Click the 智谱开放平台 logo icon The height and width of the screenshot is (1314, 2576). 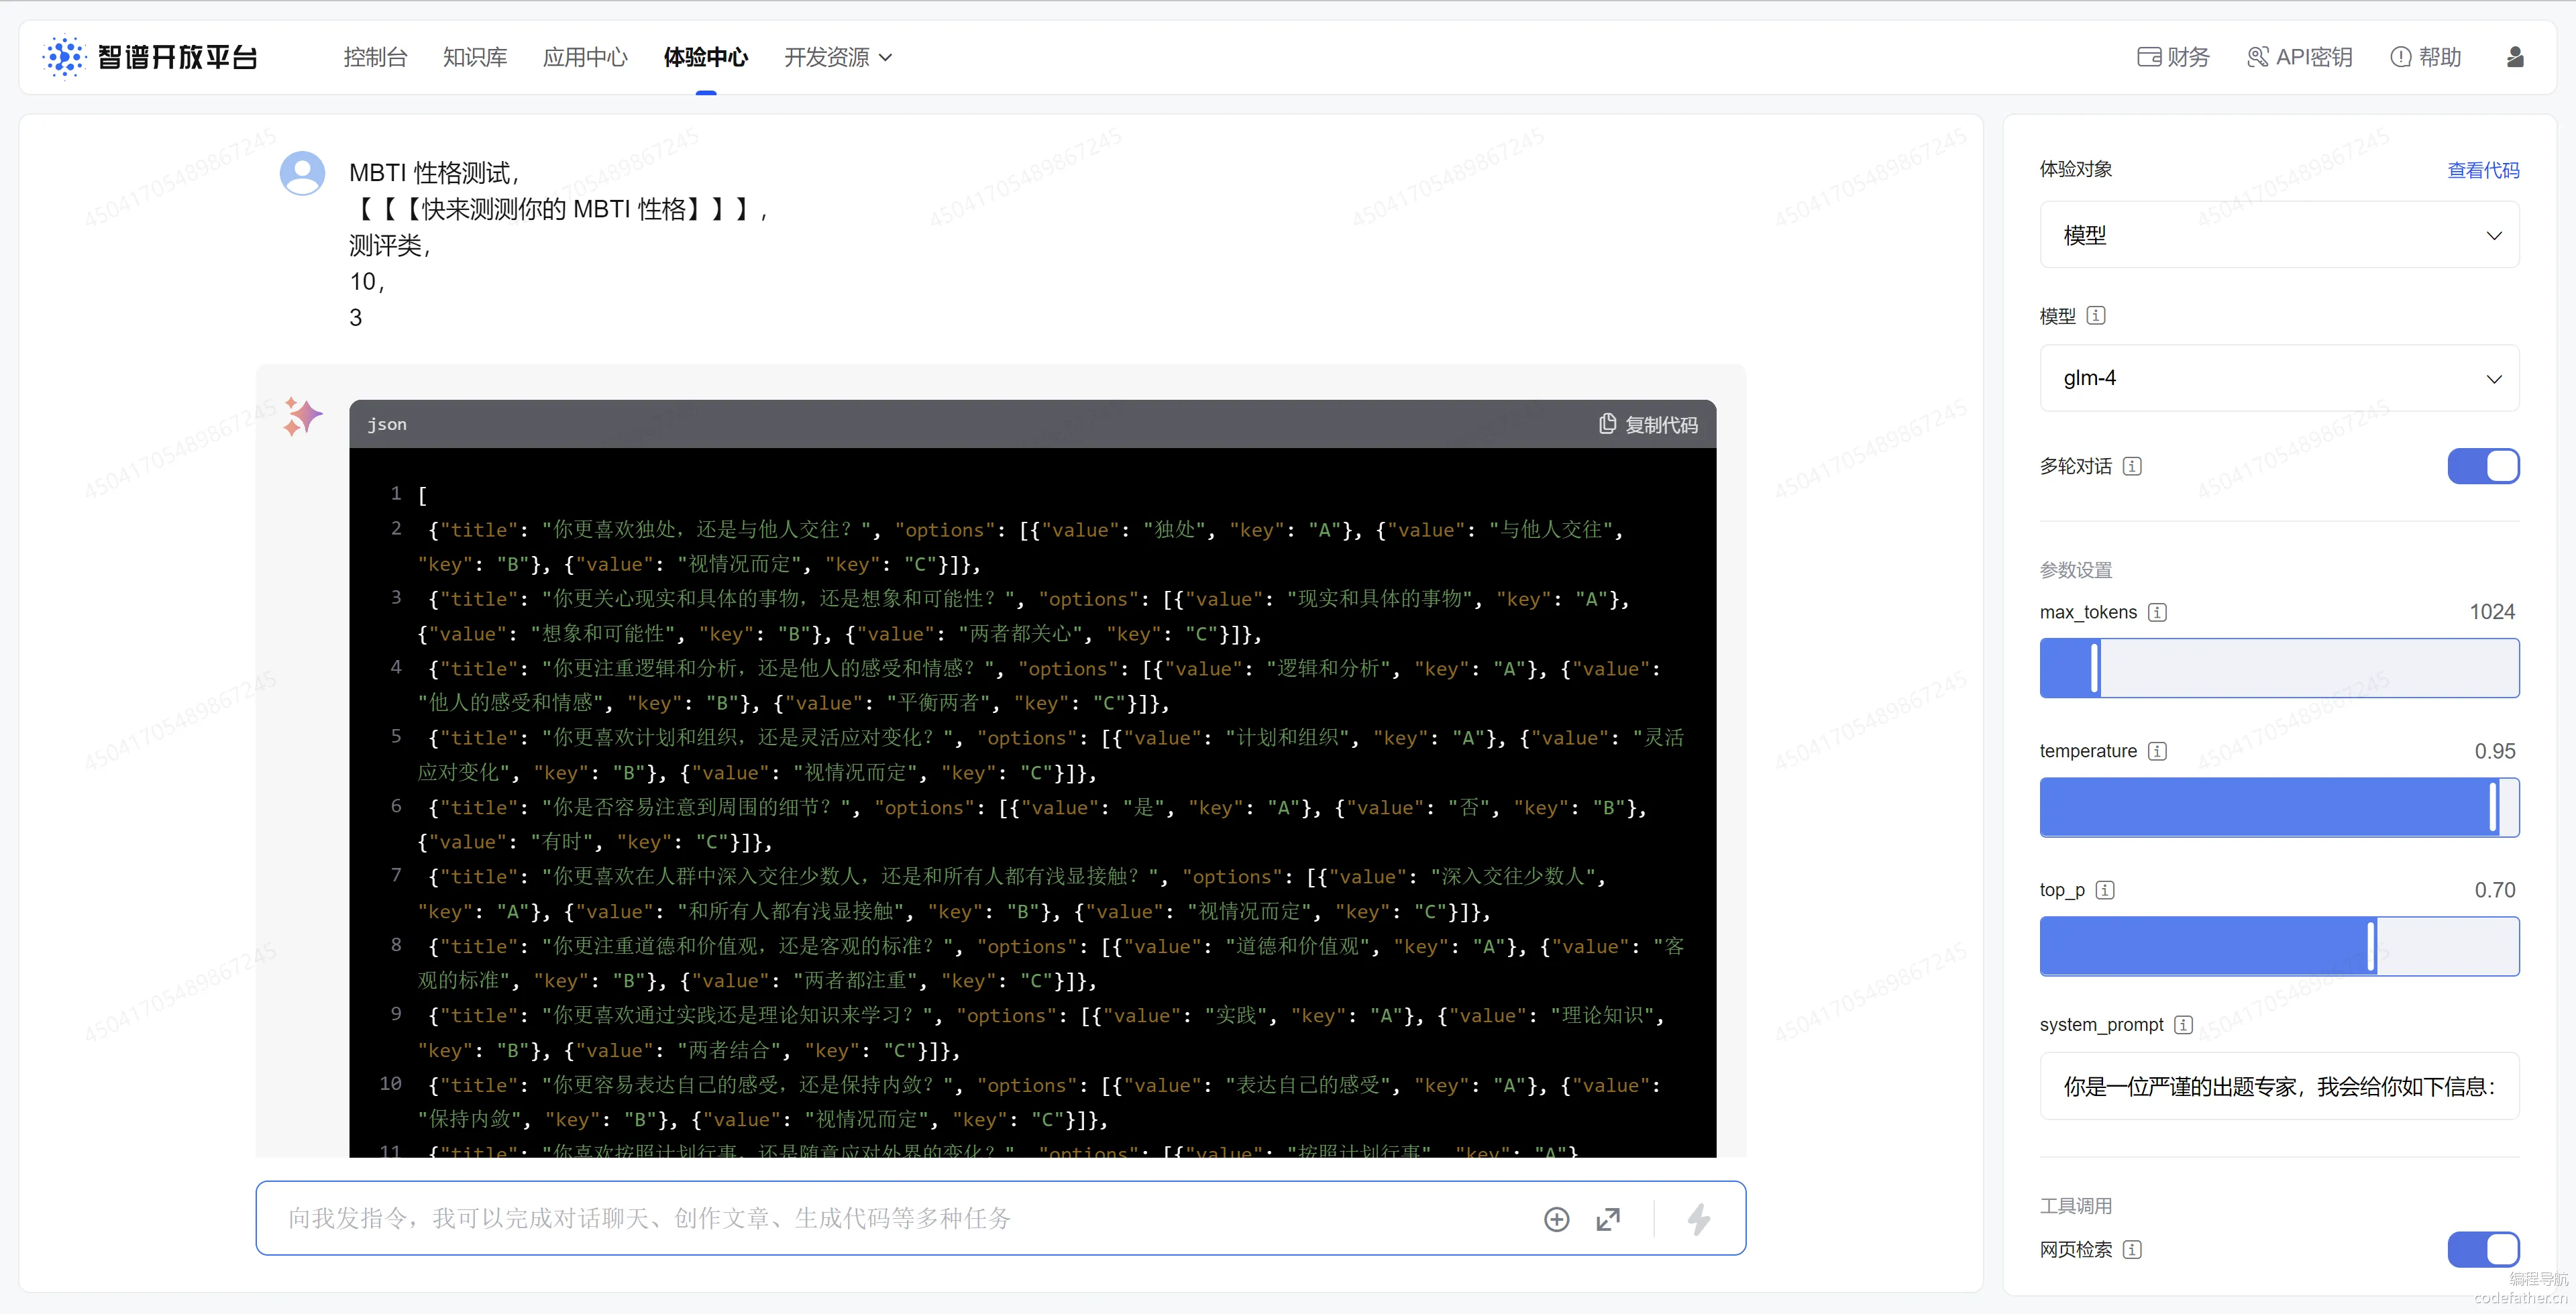tap(65, 57)
